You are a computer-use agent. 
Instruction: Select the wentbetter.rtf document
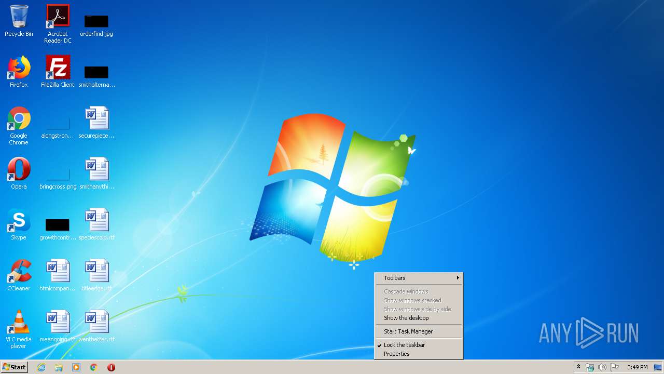(96, 326)
